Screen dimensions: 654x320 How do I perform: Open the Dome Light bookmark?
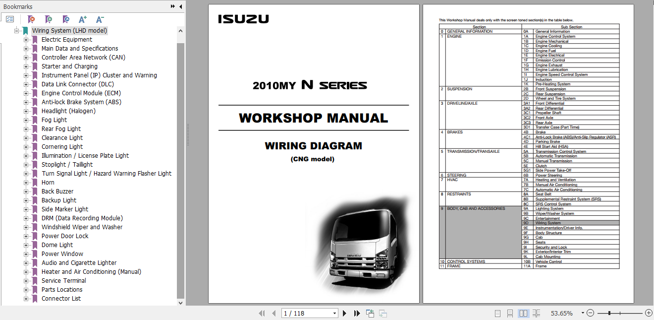(57, 245)
